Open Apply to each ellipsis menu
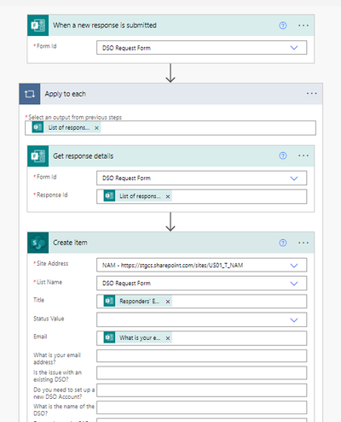Image resolution: width=341 pixels, height=422 pixels. [x=311, y=93]
